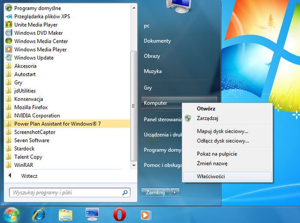Open Muzyka in the Start menu
The height and width of the screenshot is (223, 300).
(x=153, y=71)
